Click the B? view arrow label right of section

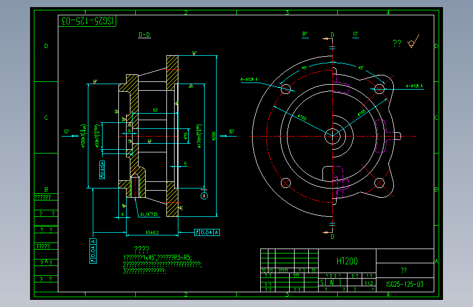tap(232, 132)
